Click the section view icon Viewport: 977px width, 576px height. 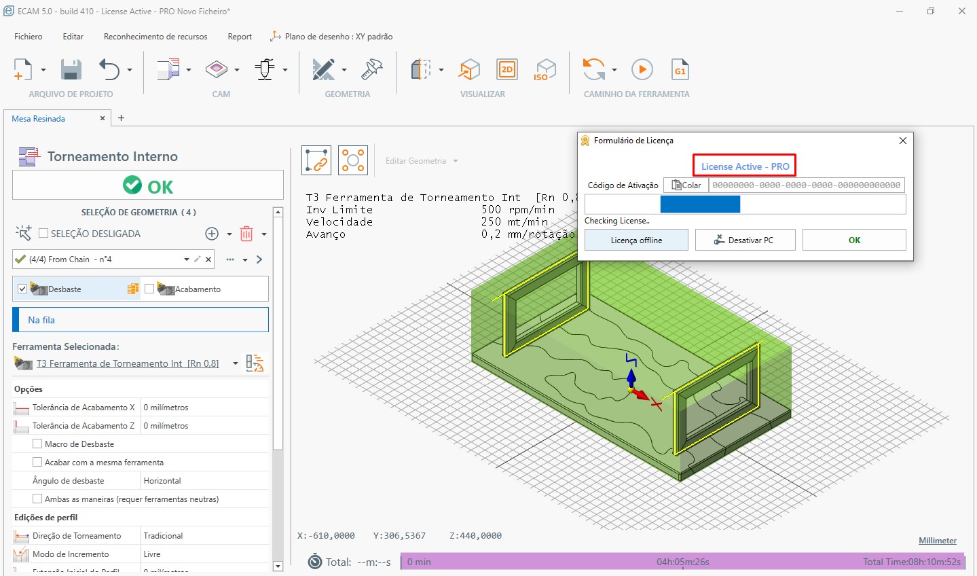(x=421, y=69)
